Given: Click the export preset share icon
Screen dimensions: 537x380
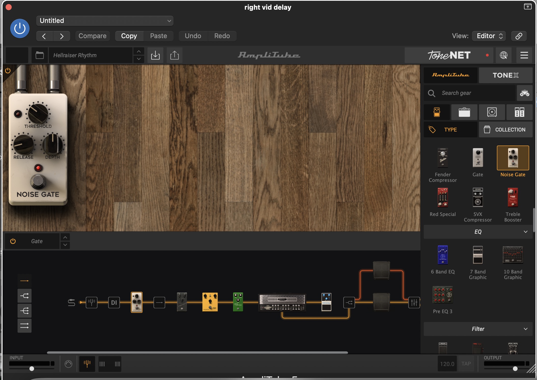Looking at the screenshot, I should 174,55.
